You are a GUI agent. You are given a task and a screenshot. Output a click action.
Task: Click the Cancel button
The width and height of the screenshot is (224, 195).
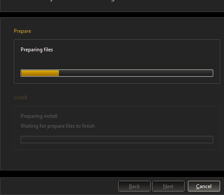[204, 186]
